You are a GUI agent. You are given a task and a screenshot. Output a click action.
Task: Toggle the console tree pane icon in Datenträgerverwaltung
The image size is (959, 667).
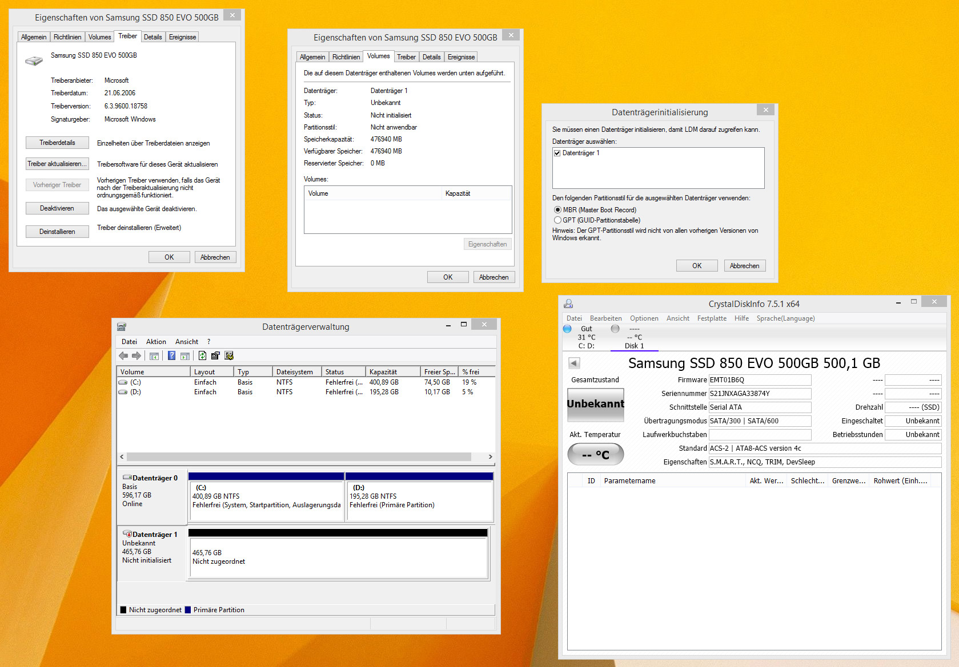[154, 356]
